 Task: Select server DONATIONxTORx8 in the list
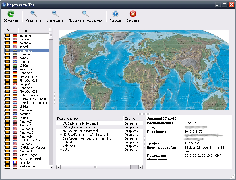coord(32,99)
